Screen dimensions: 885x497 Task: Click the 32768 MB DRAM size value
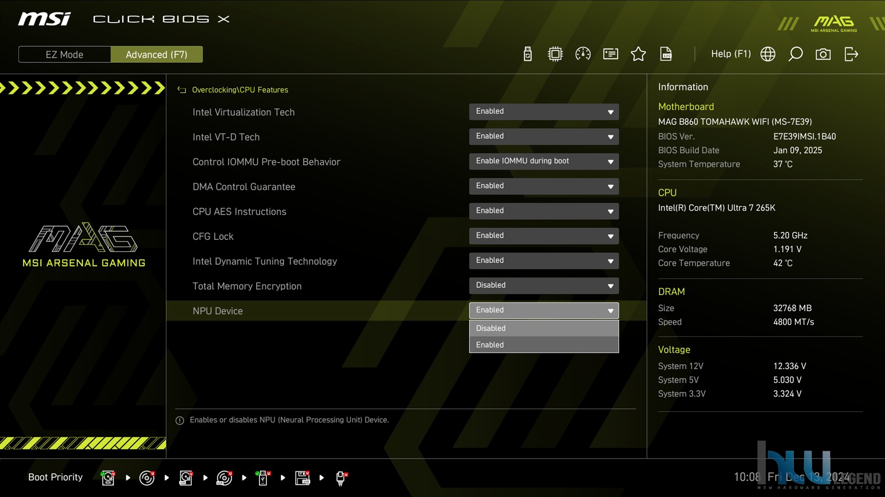(x=792, y=308)
